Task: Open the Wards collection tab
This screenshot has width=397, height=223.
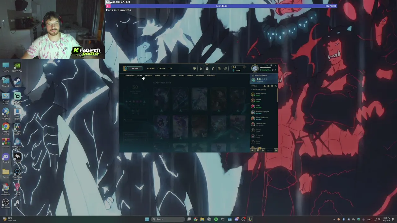Action: point(190,76)
